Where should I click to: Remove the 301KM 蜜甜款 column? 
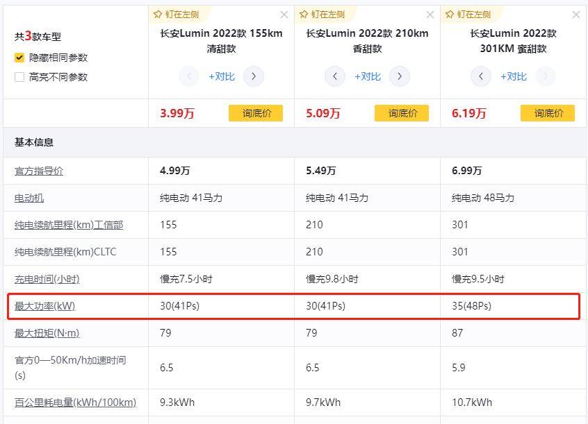(576, 15)
